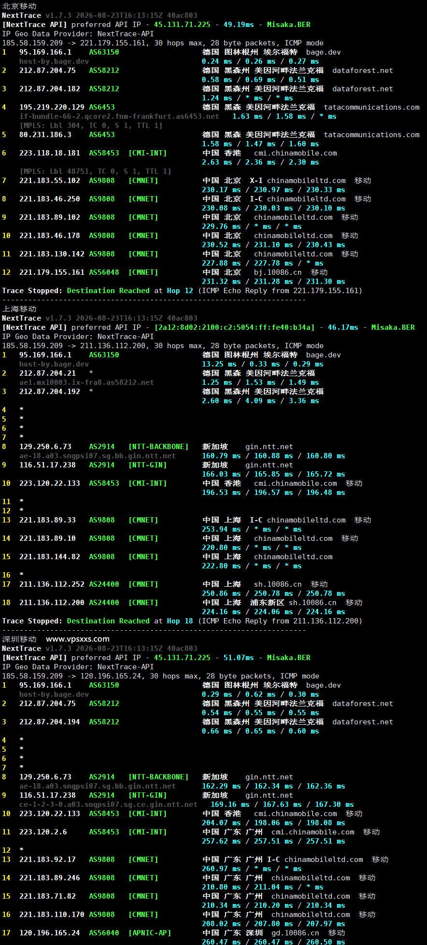The image size is (427, 945).
Task: Click hop IP 221.183.89.246
Action: point(50,878)
